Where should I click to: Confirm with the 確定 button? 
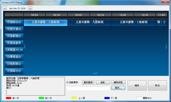point(137,85)
